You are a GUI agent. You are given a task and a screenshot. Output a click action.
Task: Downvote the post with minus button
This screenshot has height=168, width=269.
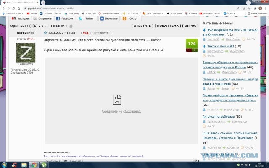coord(189,50)
